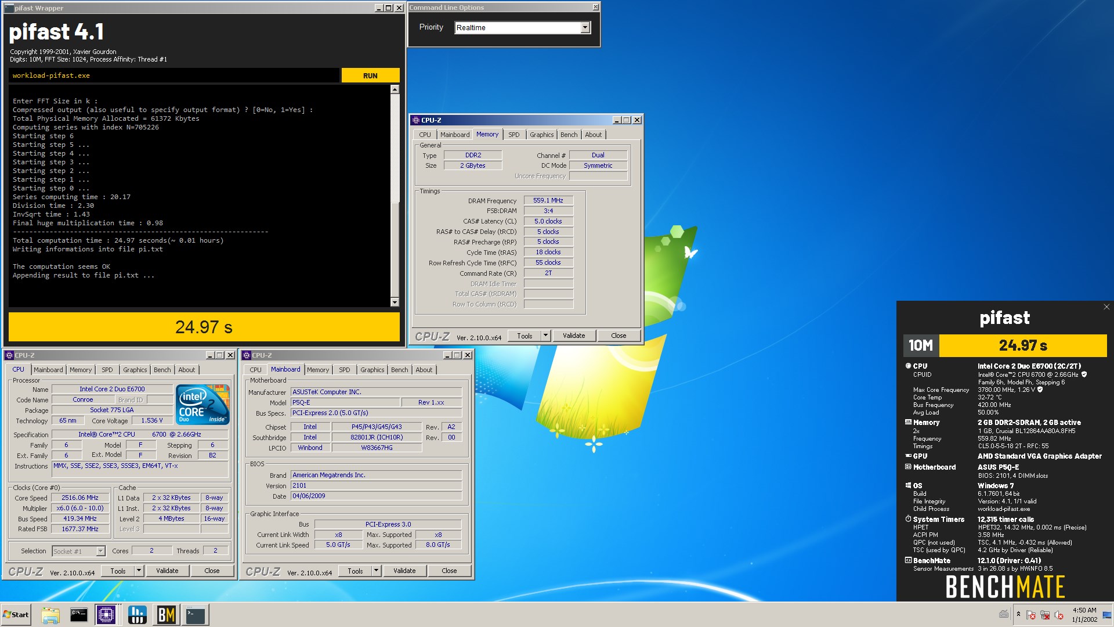Click Validate in CPU-Z CPU window
The image size is (1114, 627).
point(167,571)
